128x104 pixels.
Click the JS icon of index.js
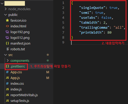coord(7,89)
